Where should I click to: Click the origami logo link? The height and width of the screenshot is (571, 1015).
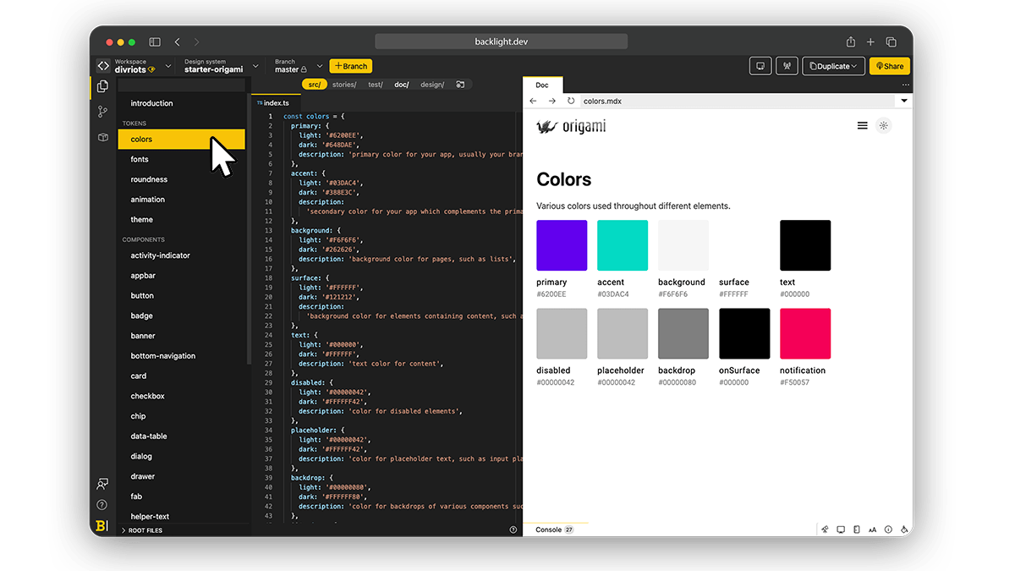[x=571, y=127]
